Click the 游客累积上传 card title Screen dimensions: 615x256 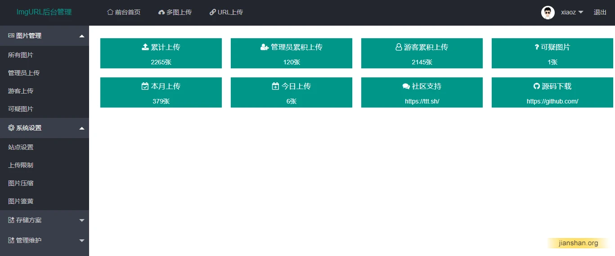click(x=426, y=47)
